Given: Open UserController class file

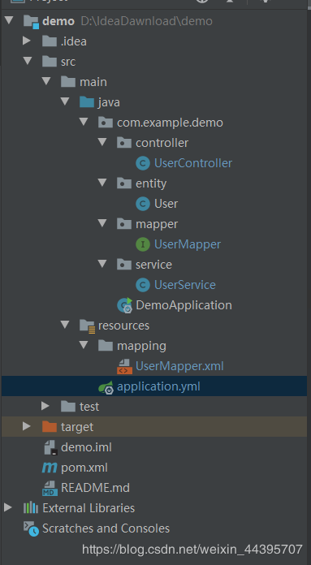Looking at the screenshot, I should coord(193,163).
